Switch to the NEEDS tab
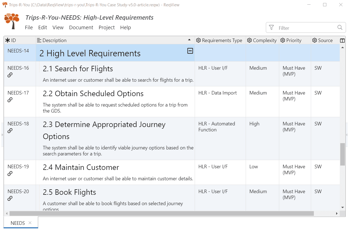The width and height of the screenshot is (349, 230). tap(18, 223)
